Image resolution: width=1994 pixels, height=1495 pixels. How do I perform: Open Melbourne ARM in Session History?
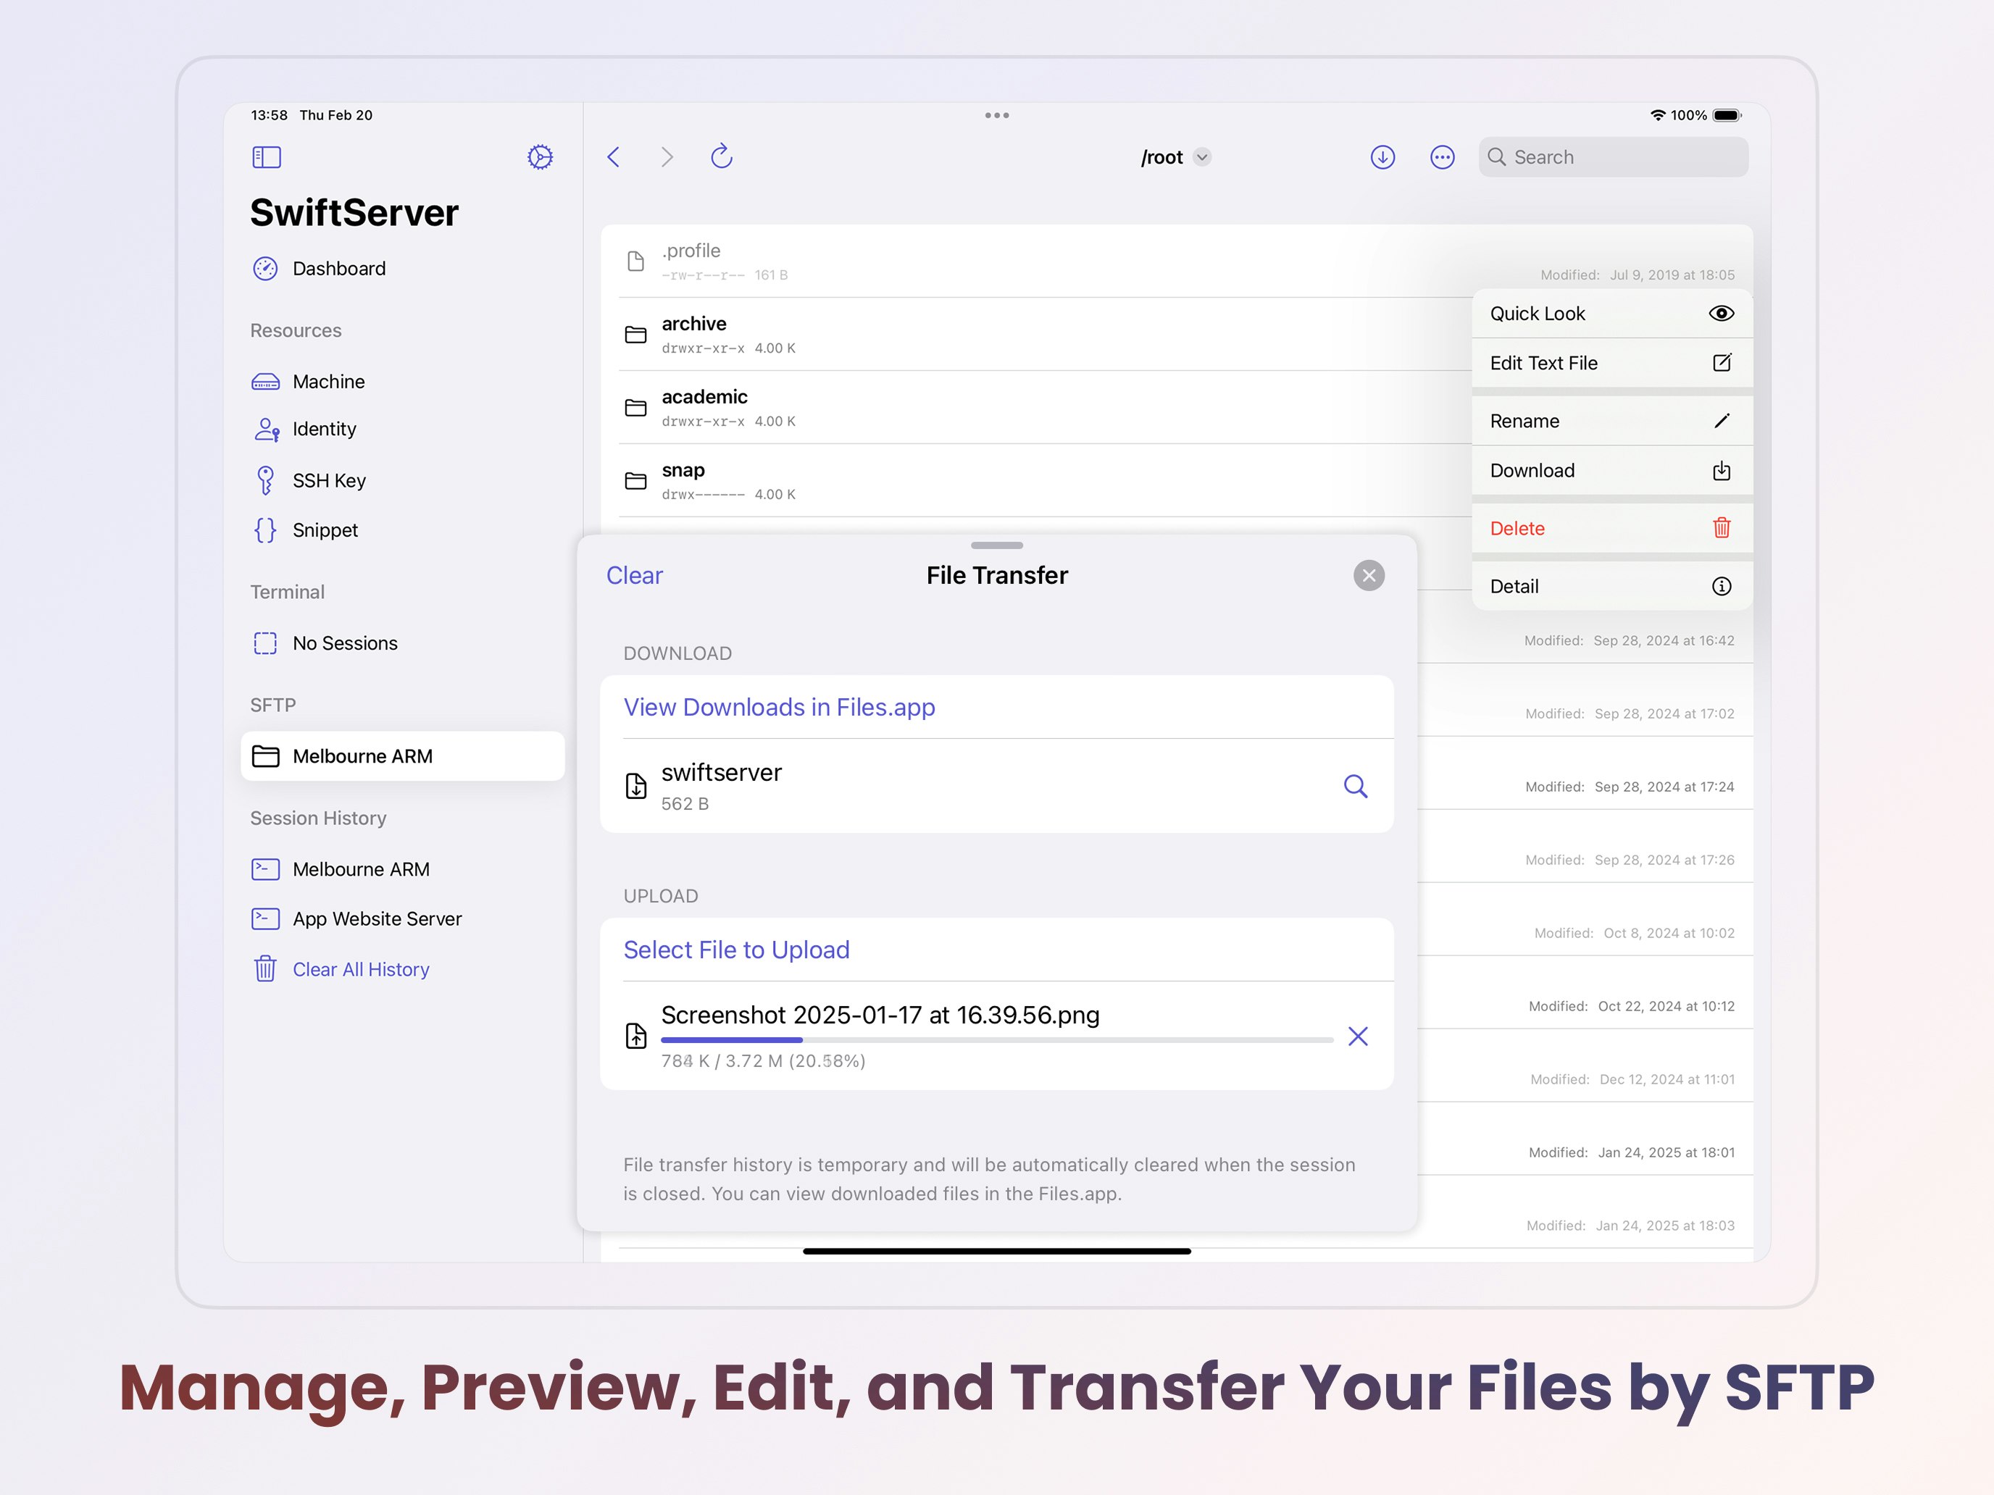pos(403,870)
